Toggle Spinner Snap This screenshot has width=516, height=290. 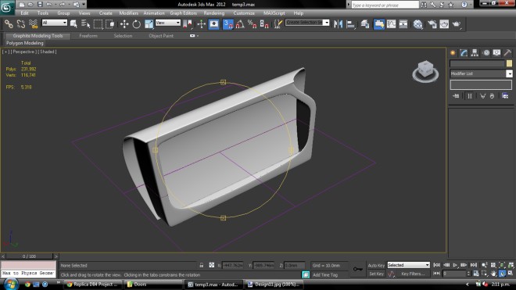point(264,24)
